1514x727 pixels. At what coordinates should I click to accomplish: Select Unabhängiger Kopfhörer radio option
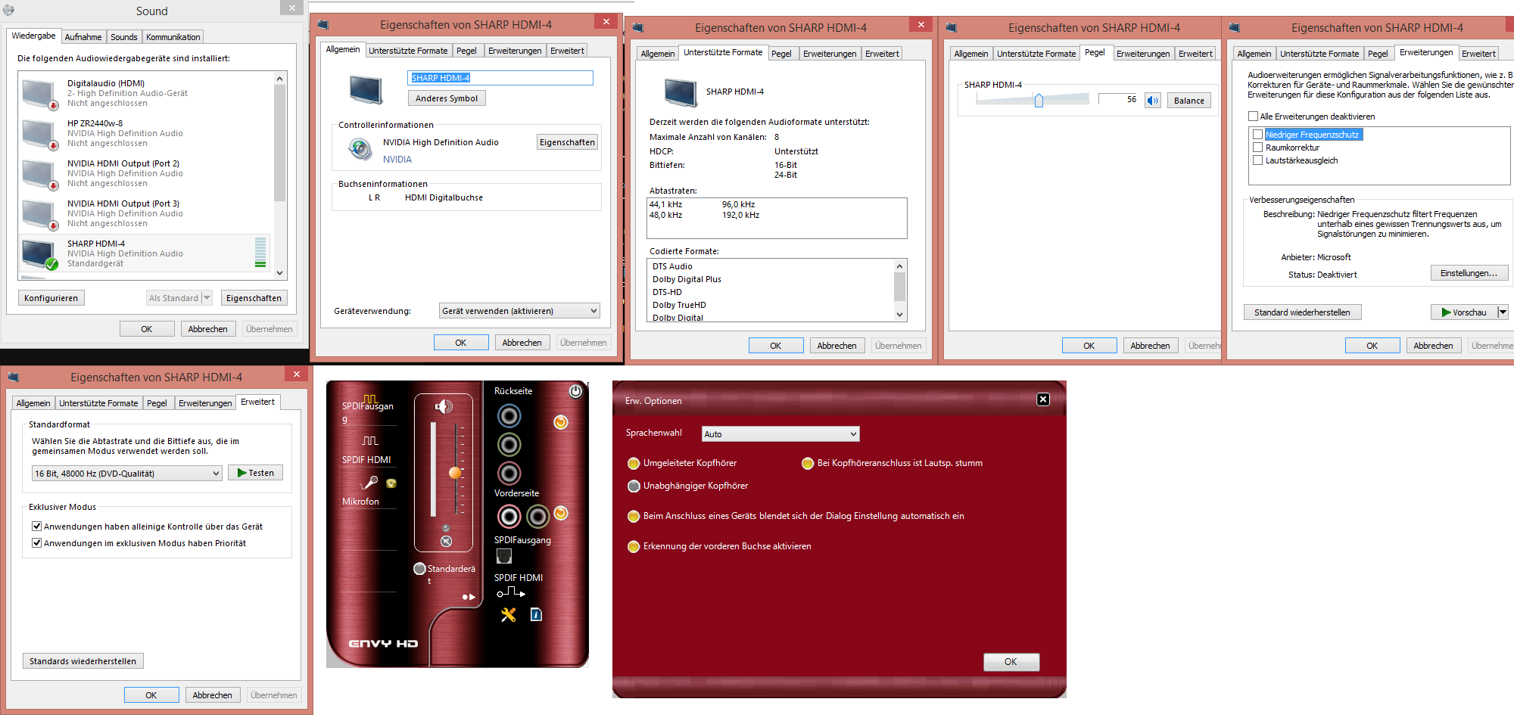634,486
